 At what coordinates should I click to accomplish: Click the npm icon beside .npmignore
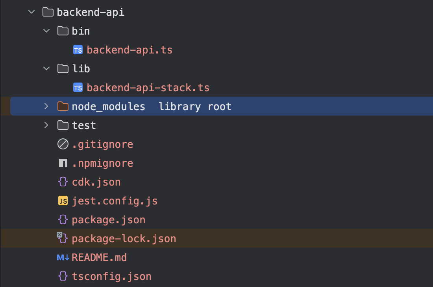tap(63, 163)
